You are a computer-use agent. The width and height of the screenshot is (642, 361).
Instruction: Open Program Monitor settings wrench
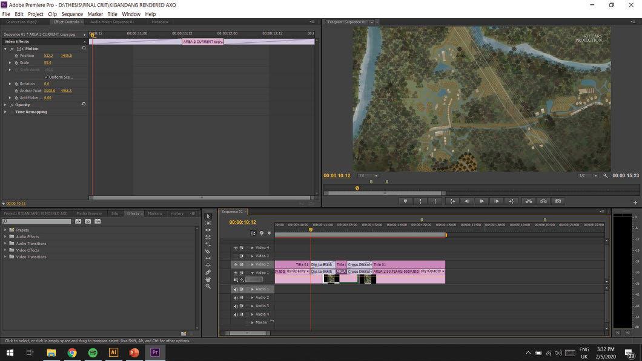pos(605,176)
